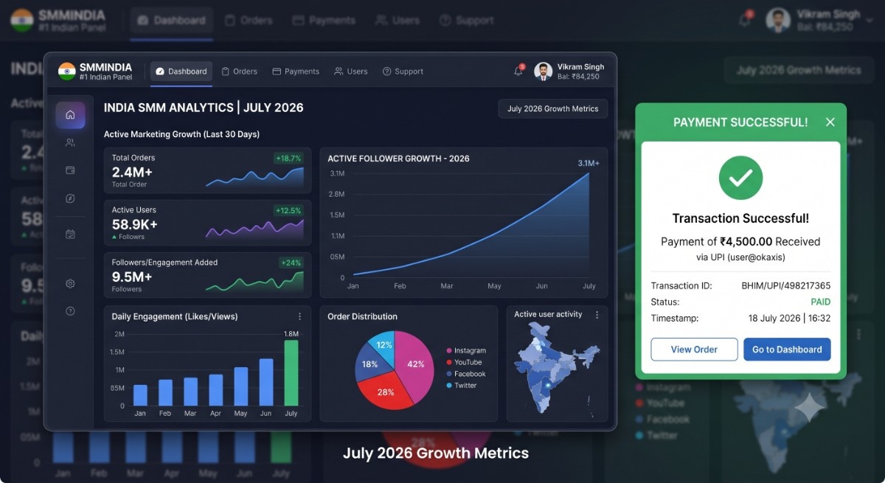Viewport: 885px width, 483px height.
Task: Click the Bal: ₹84,250 text in front panel
Action: click(x=578, y=77)
